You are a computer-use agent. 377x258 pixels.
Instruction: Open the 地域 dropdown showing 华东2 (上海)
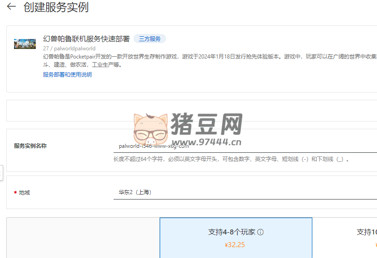245,192
